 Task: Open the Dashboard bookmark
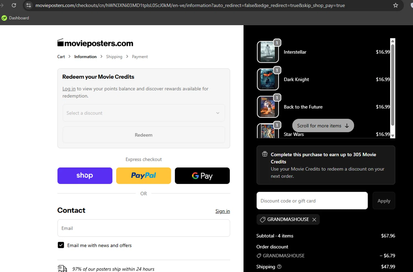[15, 18]
